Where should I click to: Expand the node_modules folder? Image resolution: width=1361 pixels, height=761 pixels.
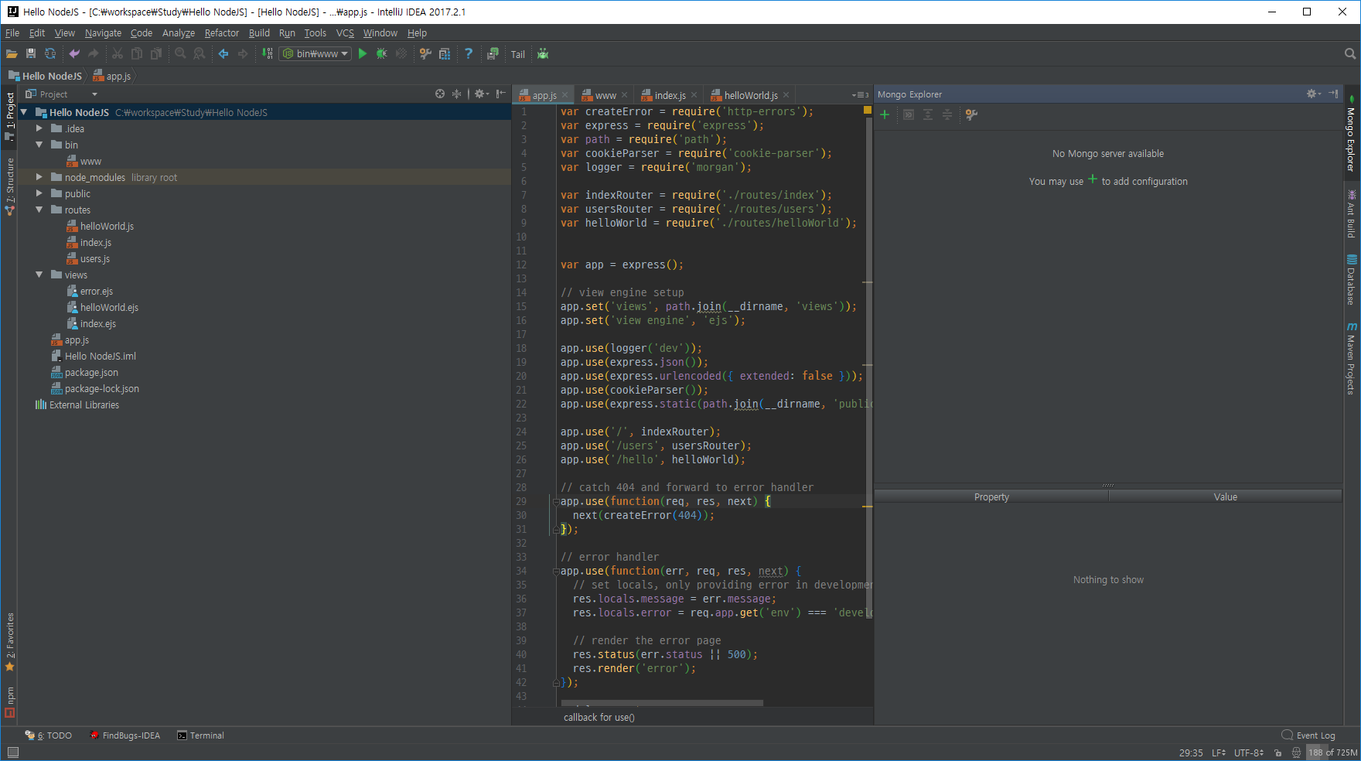[39, 177]
